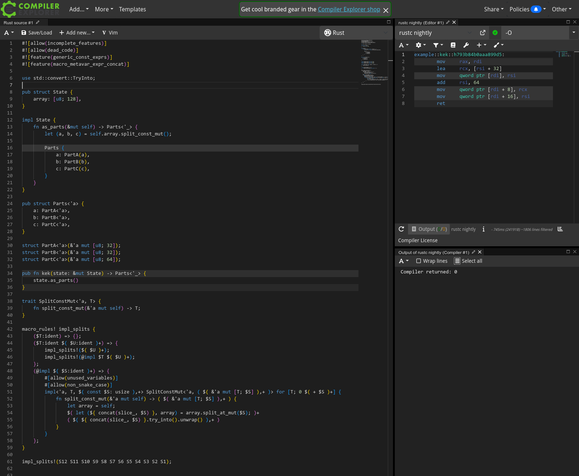Maximize the output pane
Screen dimensions: 579x476
click(x=568, y=252)
